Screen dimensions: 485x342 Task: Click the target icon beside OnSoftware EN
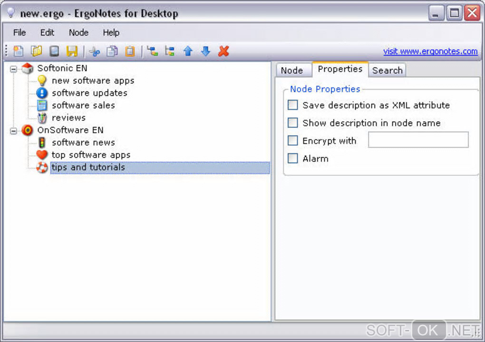click(x=27, y=130)
